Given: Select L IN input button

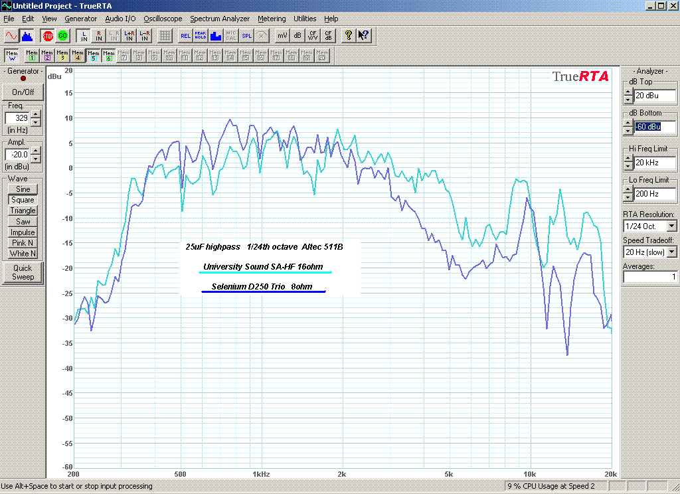Looking at the screenshot, I should 84,36.
